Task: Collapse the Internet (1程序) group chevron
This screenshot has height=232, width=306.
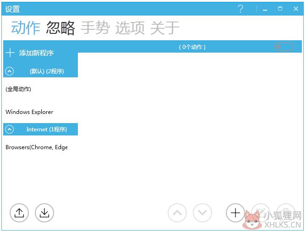Action: coord(10,129)
